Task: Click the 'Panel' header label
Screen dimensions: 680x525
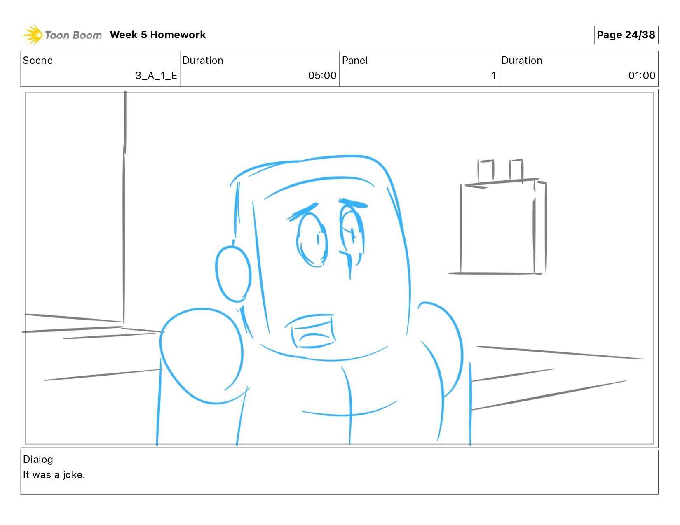Action: (355, 61)
